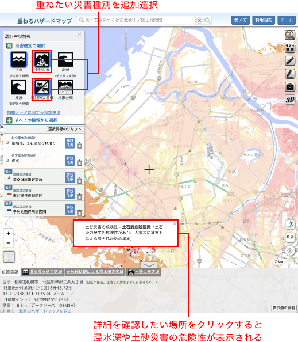
Task: Open the map magnifier search tool
Action: point(290,35)
